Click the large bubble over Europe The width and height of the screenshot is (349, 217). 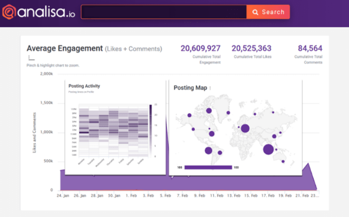coord(245,128)
